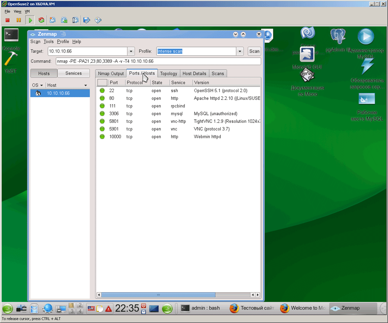Switch to the Scans tab

click(218, 73)
